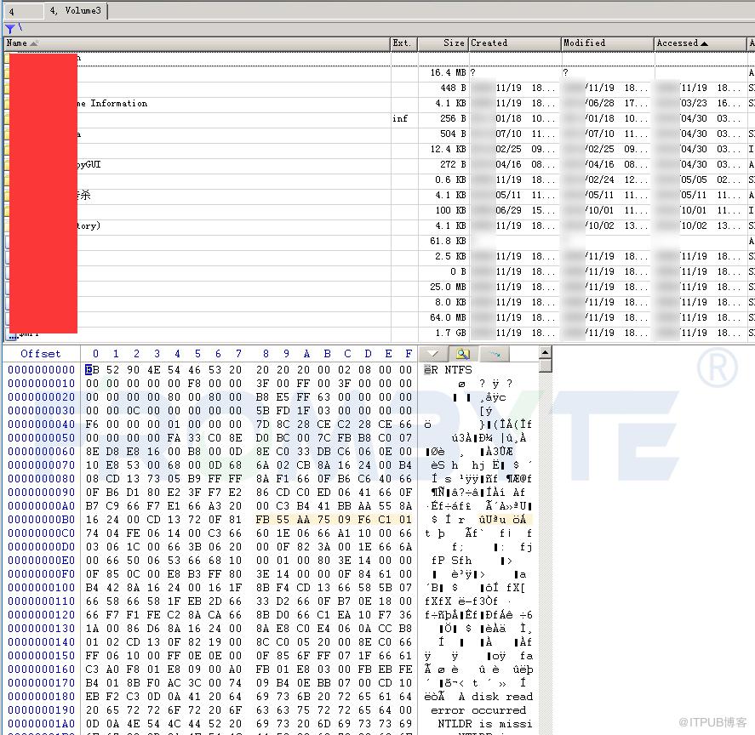Click the hex view scrollbar up arrow
The width and height of the screenshot is (755, 735).
coord(545,352)
